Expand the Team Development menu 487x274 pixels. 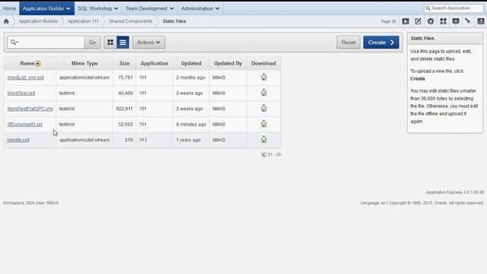click(x=150, y=8)
